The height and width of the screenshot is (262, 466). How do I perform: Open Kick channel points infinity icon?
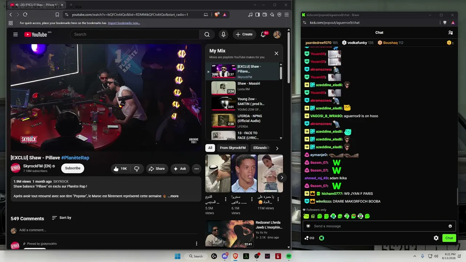pos(309,238)
